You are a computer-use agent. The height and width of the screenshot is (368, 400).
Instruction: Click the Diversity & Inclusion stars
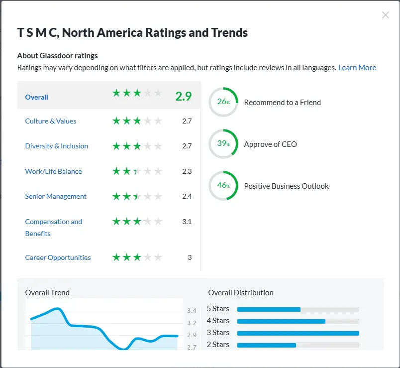pos(137,146)
